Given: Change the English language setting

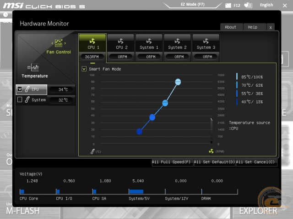Looking at the screenshot, I should [266, 5].
